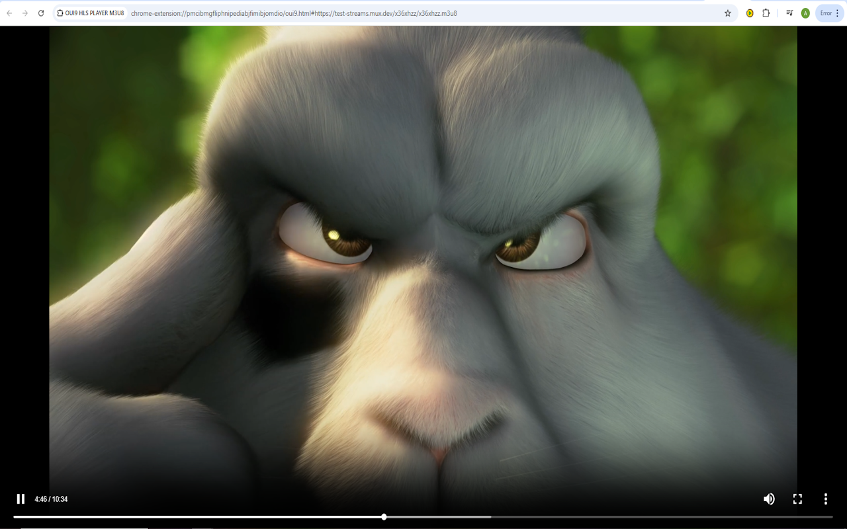The width and height of the screenshot is (847, 529).
Task: Click the 4:46 / 10:34 time display
Action: click(51, 499)
